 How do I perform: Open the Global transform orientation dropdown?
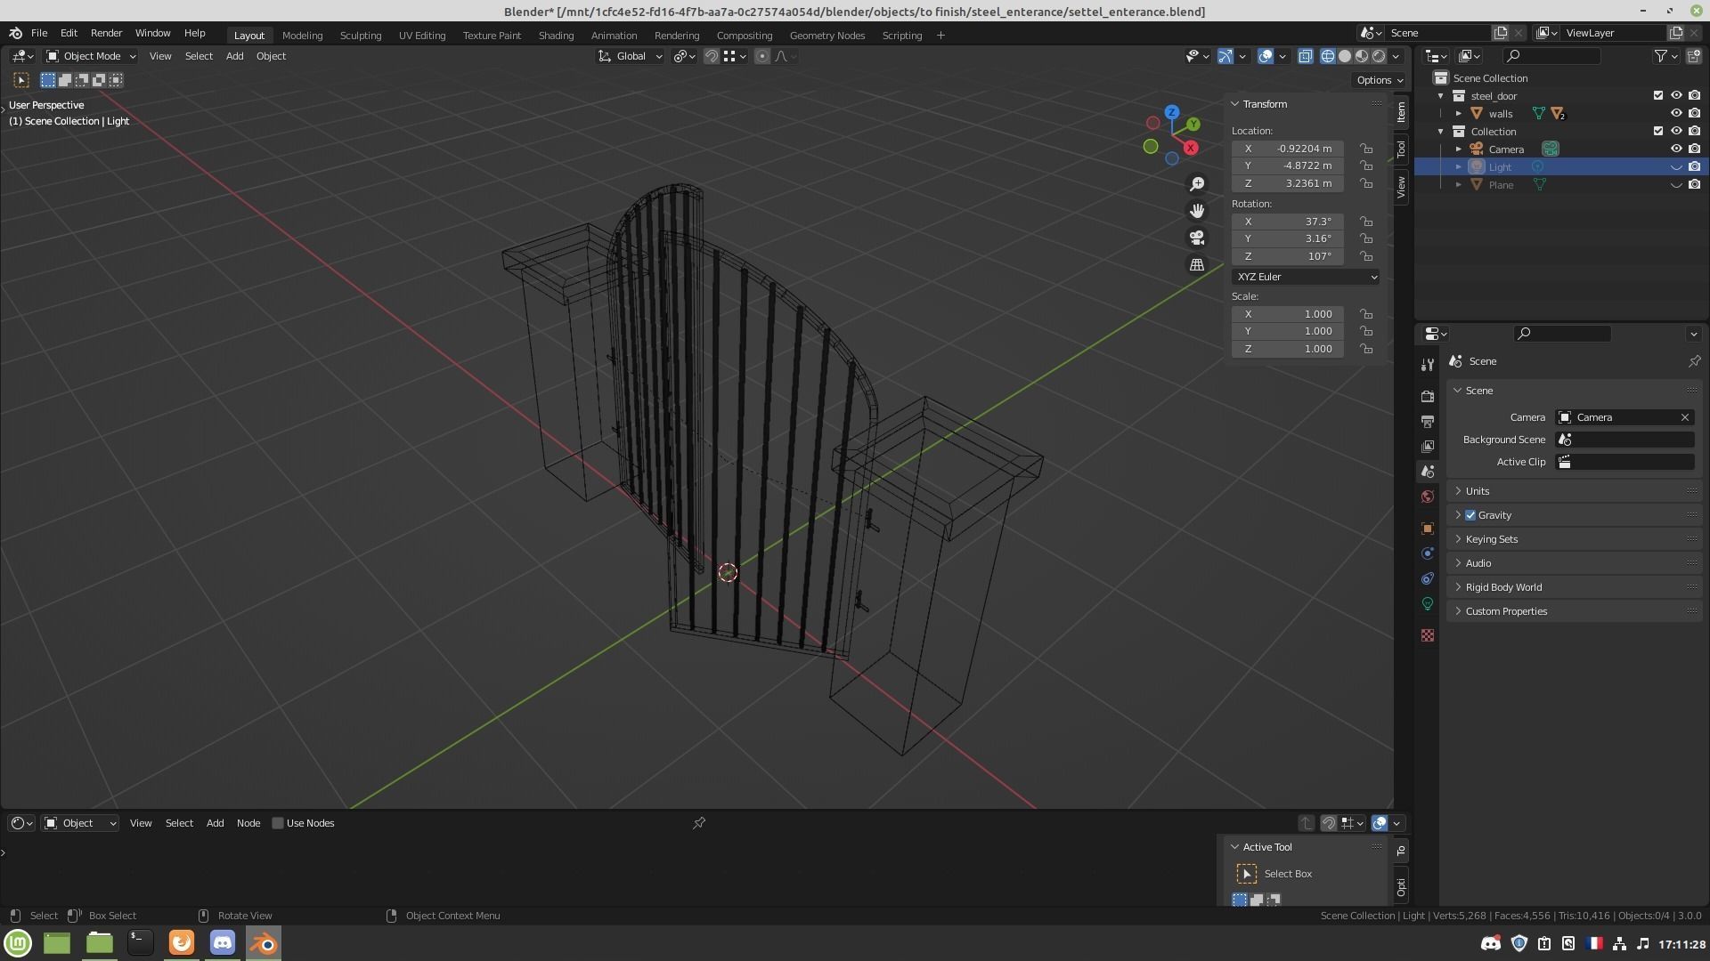630,56
